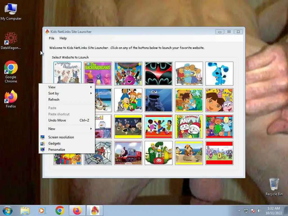Screen dimensions: 288x216
Task: Expand the View submenu in context menu
Action: click(67, 87)
